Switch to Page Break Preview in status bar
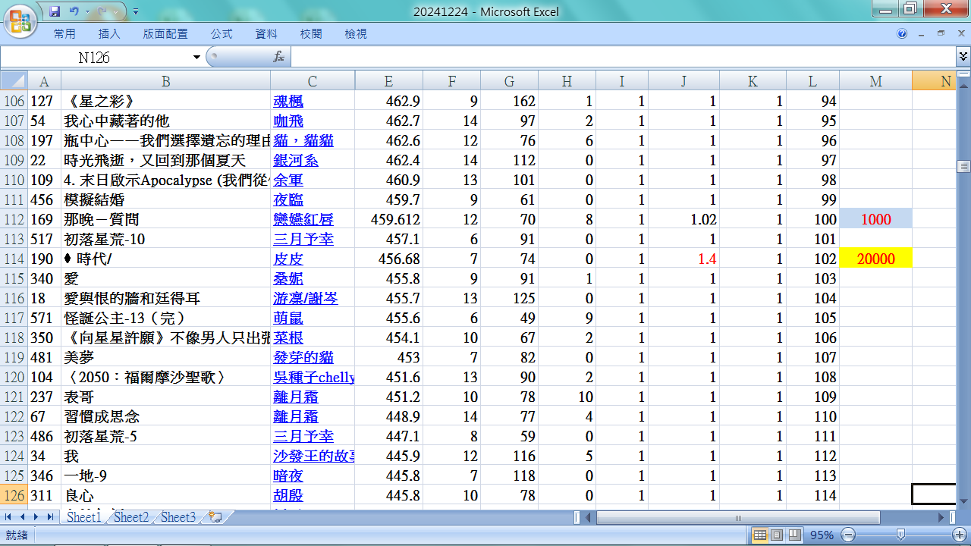971x546 pixels. [794, 535]
